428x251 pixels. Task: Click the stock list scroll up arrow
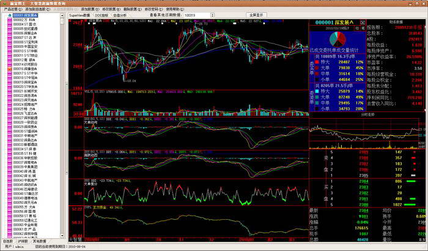coord(62,15)
